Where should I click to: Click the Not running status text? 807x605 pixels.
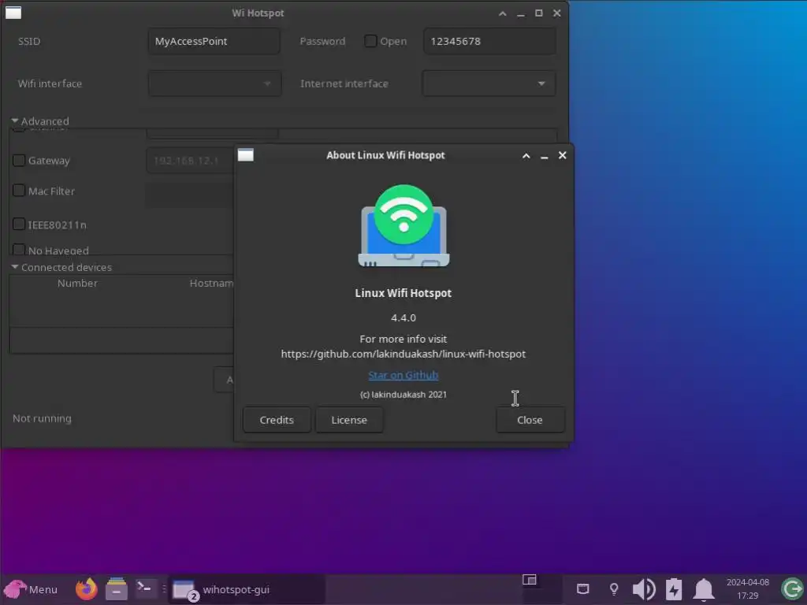pyautogui.click(x=43, y=418)
